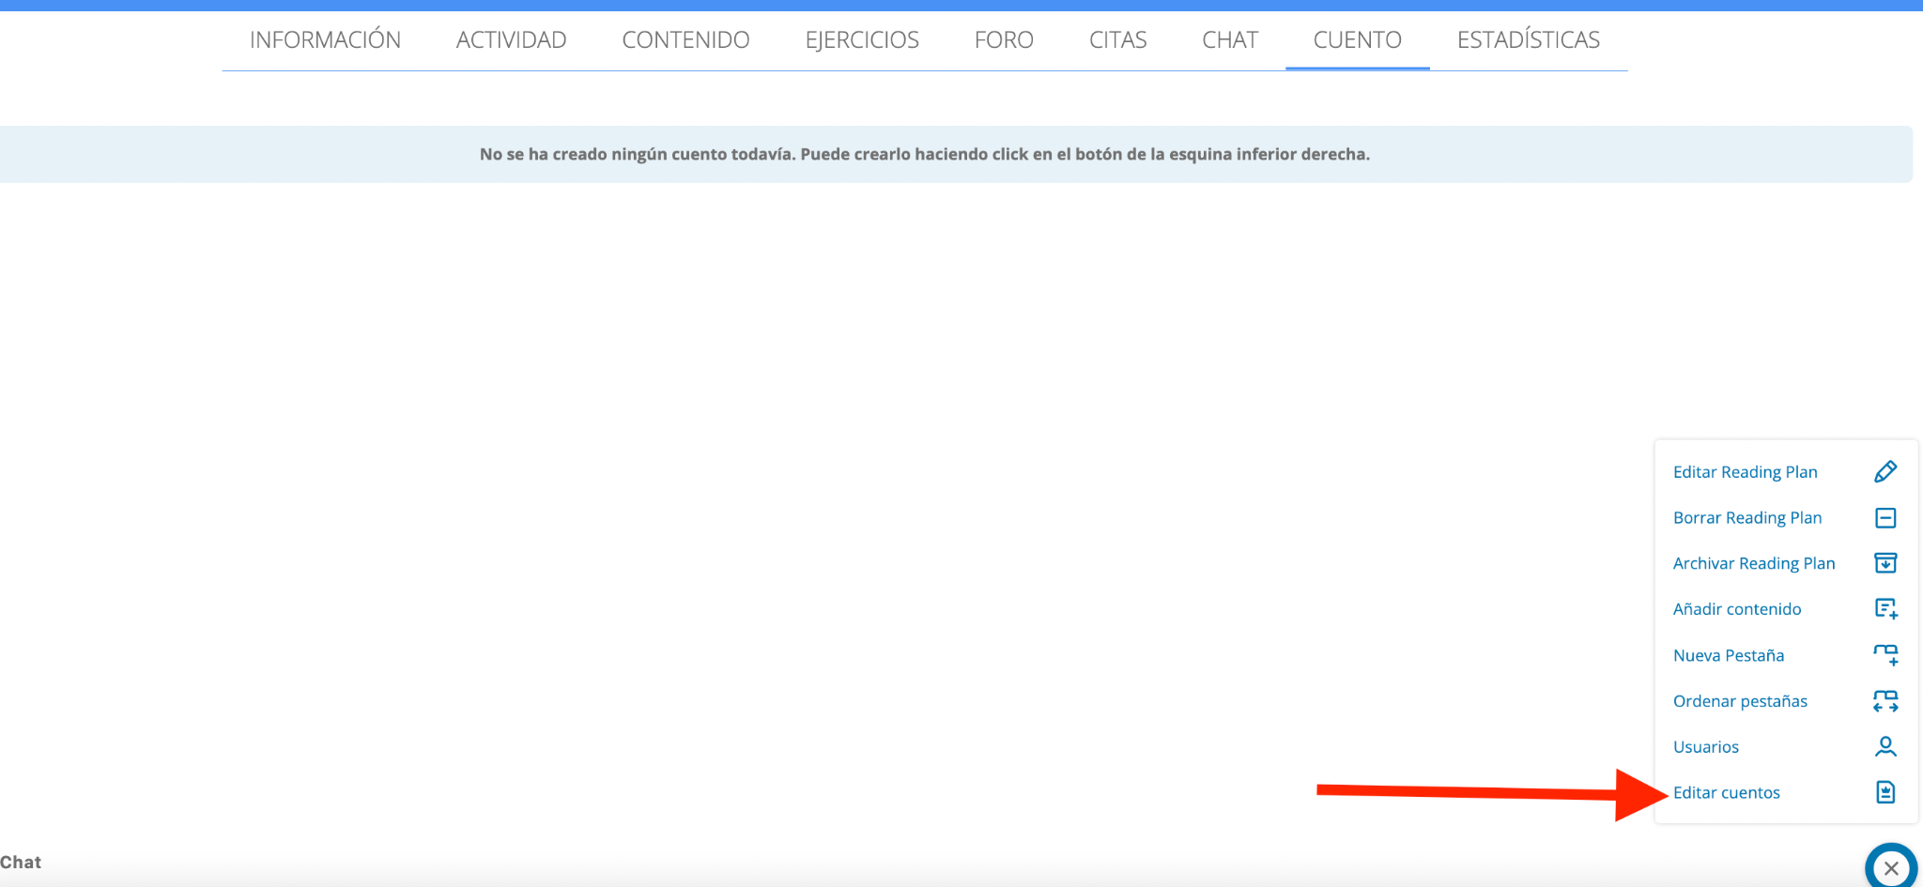Open the INFORMACIÓN tab
1923x887 pixels.
click(x=325, y=39)
